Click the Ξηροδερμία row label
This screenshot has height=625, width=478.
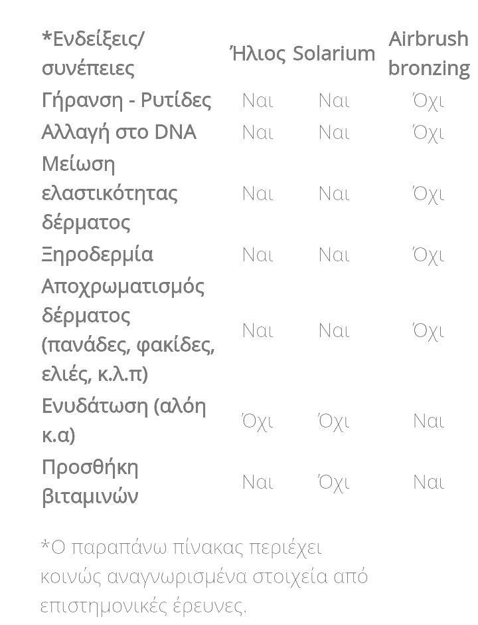[x=98, y=255]
